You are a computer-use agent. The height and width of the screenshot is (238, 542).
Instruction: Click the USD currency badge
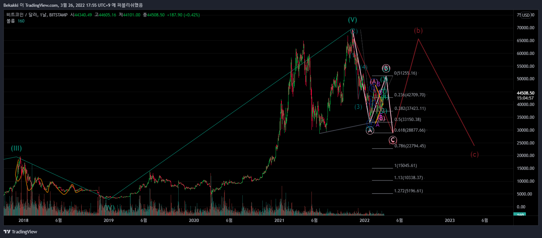[x=526, y=15]
